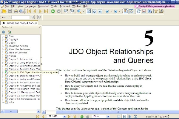Open the View menu
Viewport: 179px width, 119px height.
point(20,6)
